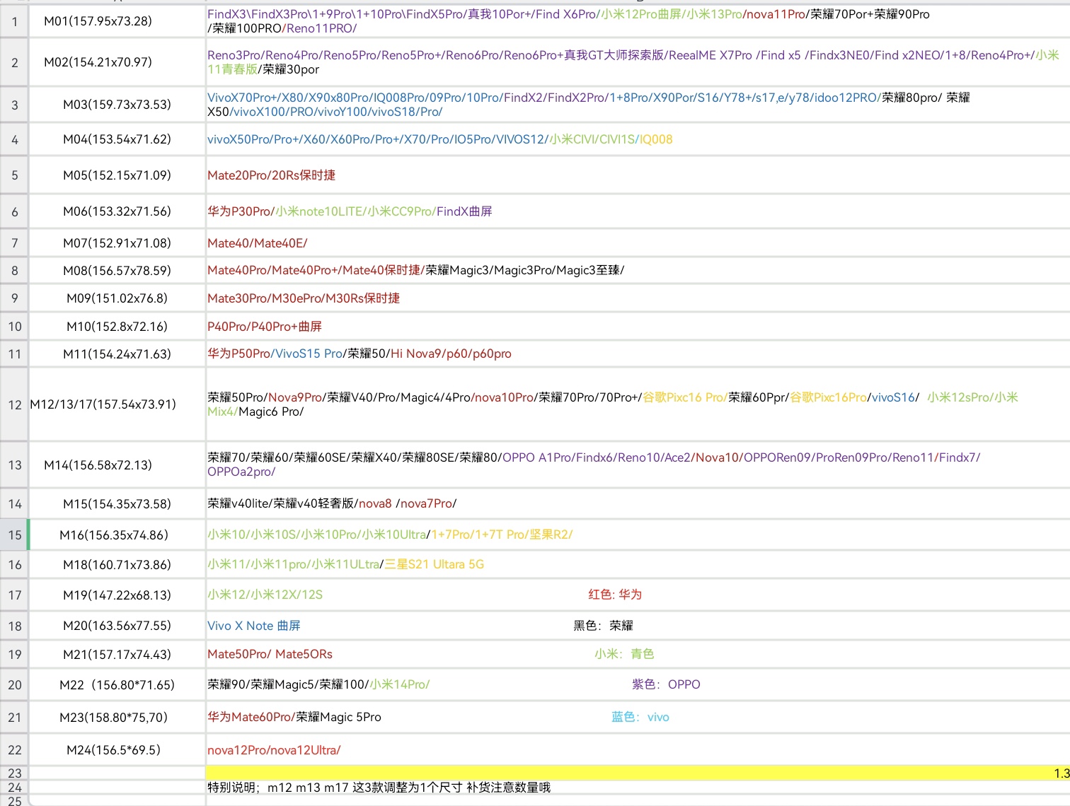This screenshot has height=806, width=1070.
Task: Click the 荣耀90/荣耀Magic5 model text
Action: tap(318, 684)
